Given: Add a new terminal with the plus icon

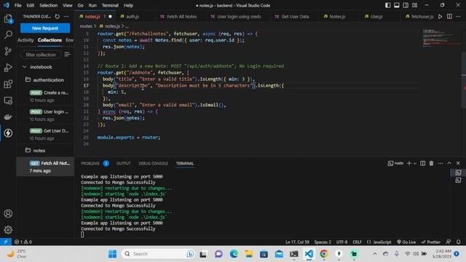Looking at the screenshot, I should (409, 163).
